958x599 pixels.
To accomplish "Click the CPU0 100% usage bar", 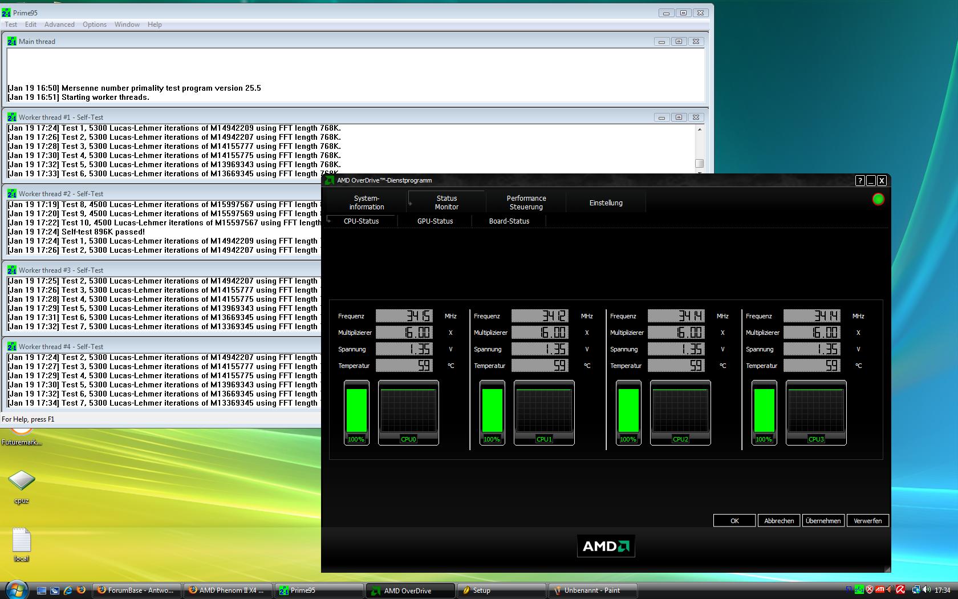I will (x=356, y=412).
